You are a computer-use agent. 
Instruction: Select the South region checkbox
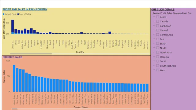click(157, 61)
